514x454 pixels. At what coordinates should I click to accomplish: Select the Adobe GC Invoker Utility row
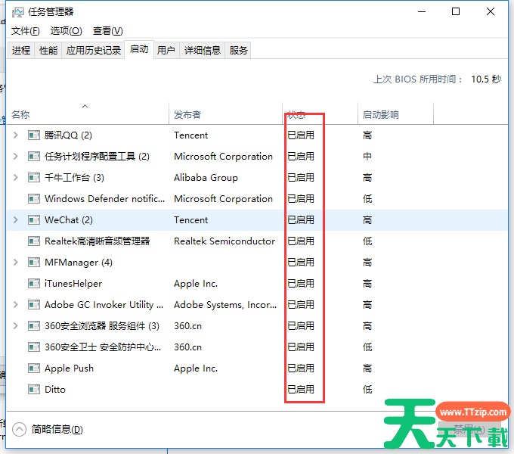click(x=104, y=305)
